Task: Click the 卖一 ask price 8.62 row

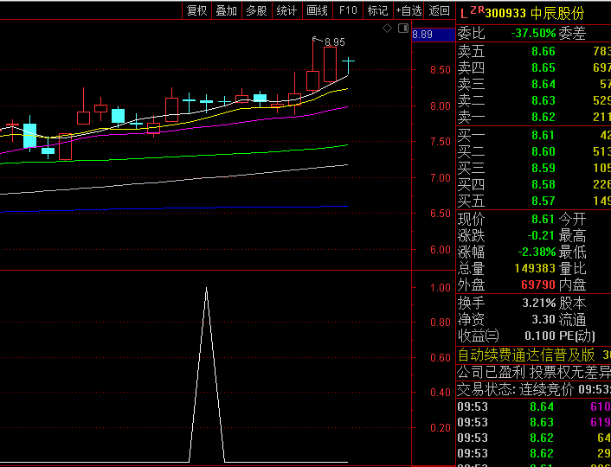Action: pyautogui.click(x=533, y=117)
